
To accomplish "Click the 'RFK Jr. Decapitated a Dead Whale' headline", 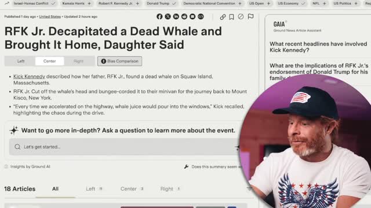I will click(113, 38).
